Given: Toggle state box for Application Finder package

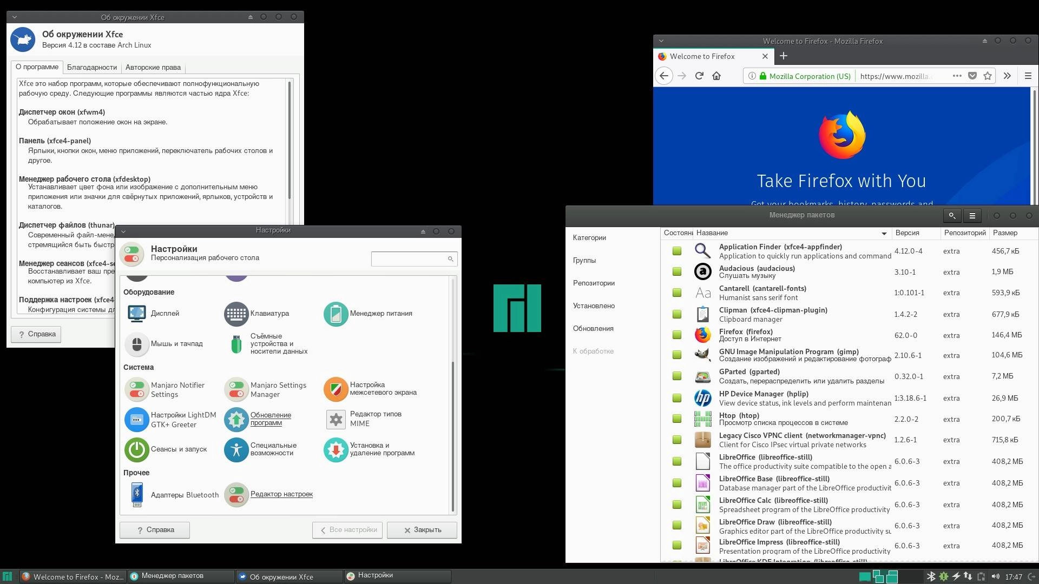Looking at the screenshot, I should (x=676, y=251).
